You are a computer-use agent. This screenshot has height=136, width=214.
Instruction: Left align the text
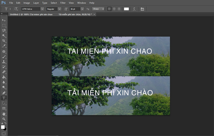tap(109, 9)
